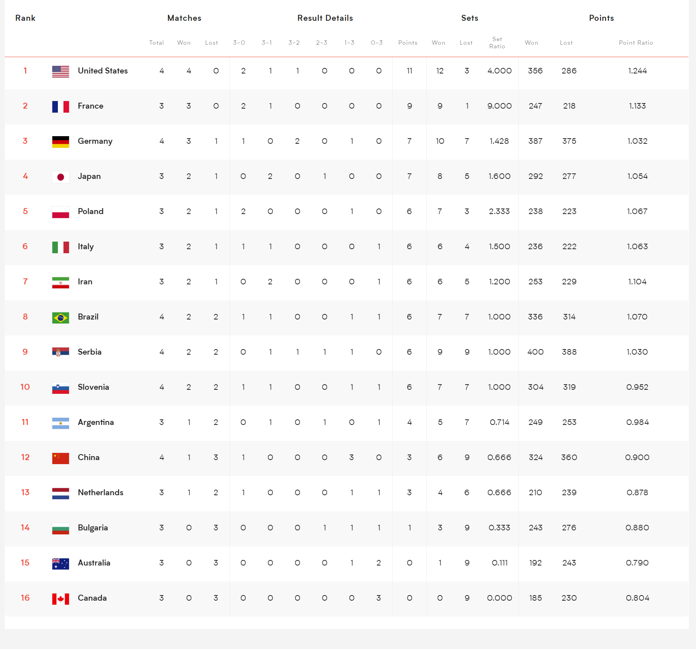Image resolution: width=696 pixels, height=649 pixels.
Task: Click the Argentina flag icon
Action: pos(61,423)
